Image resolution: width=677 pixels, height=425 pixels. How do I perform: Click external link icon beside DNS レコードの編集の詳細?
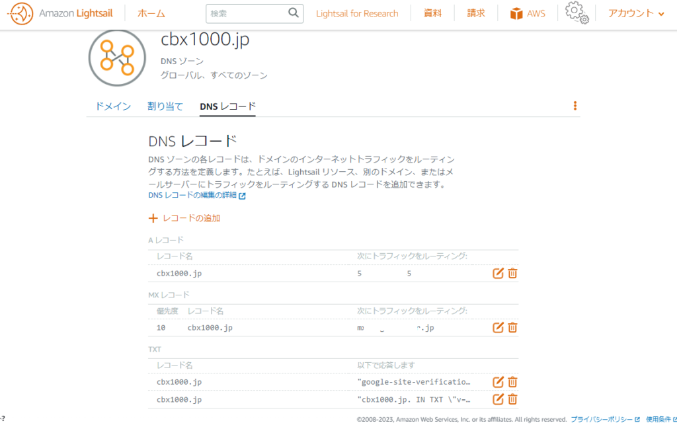pos(242,196)
